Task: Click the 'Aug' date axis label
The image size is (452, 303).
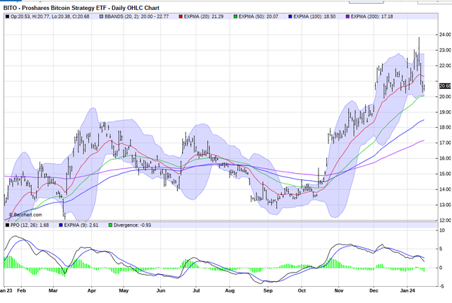Action: tap(230, 290)
